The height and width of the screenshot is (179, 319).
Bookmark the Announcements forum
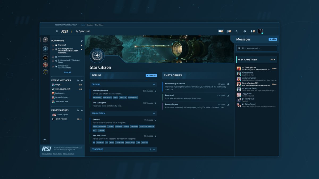coord(156,91)
